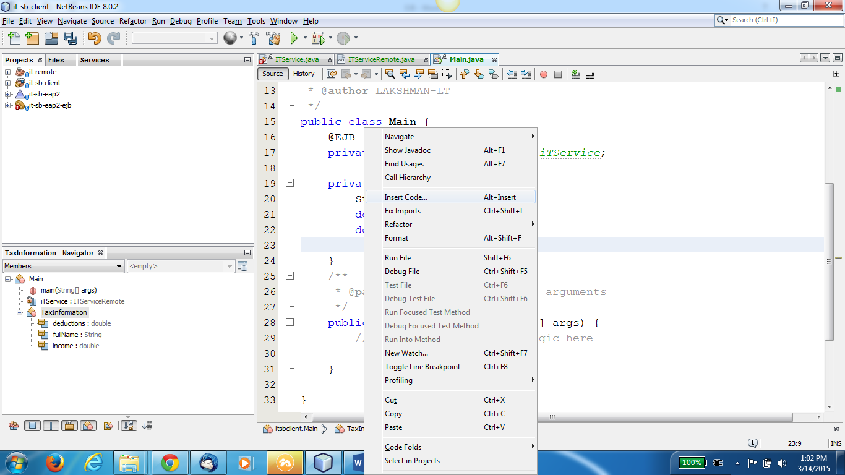Shift the line right in editor toolbar

point(526,74)
